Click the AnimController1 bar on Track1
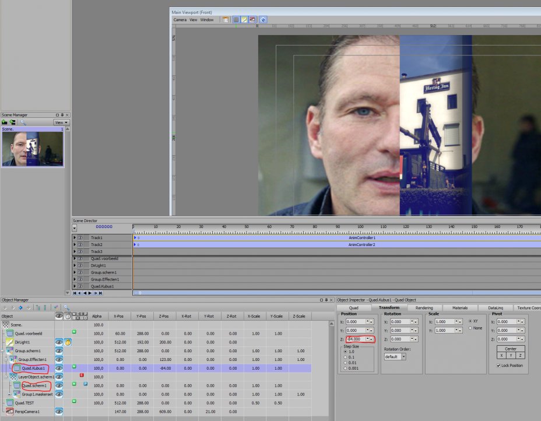This screenshot has height=421, width=541. (361, 238)
